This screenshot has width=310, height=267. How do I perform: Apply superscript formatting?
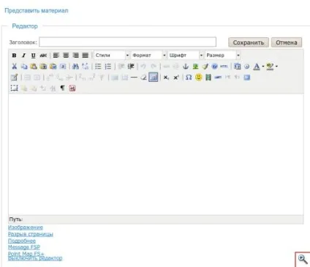(x=176, y=78)
